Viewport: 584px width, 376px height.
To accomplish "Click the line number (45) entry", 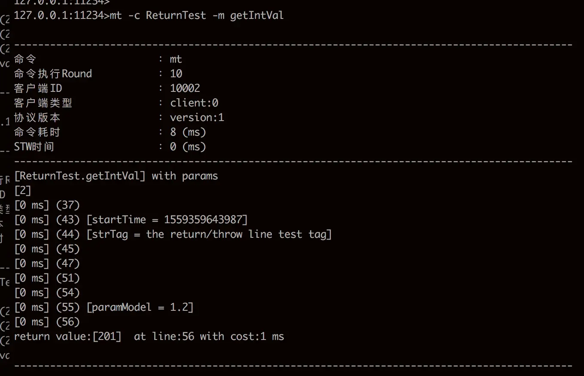I will pos(68,249).
